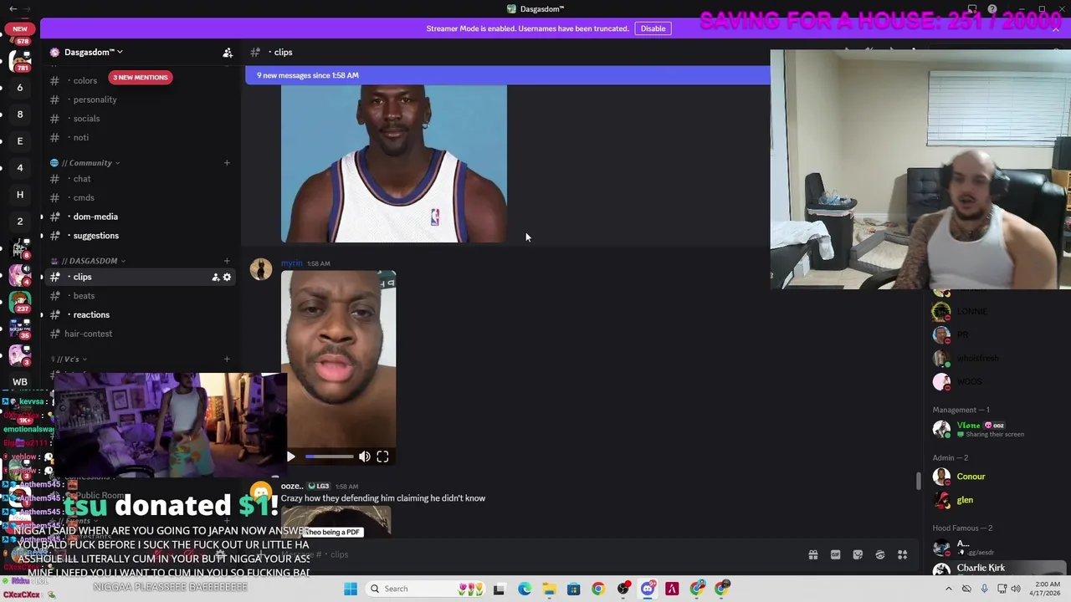Click create invite icon on clips channel

[215, 278]
